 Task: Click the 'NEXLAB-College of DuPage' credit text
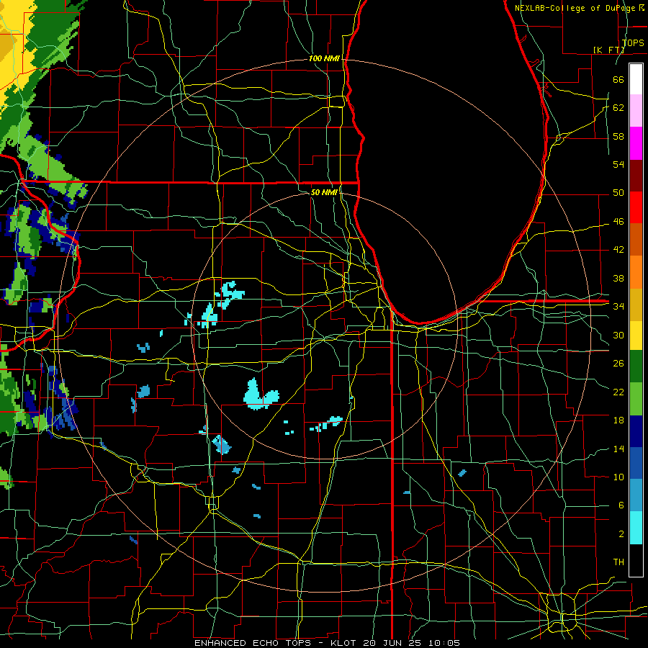click(576, 8)
